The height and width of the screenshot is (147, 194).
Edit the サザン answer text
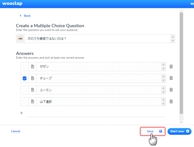(x=99, y=67)
